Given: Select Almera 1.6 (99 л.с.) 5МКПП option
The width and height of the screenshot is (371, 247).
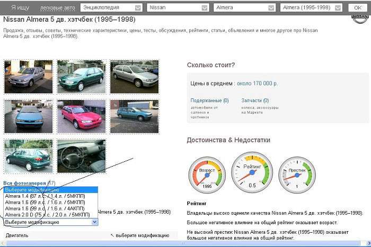Looking at the screenshot, I should 51,203.
